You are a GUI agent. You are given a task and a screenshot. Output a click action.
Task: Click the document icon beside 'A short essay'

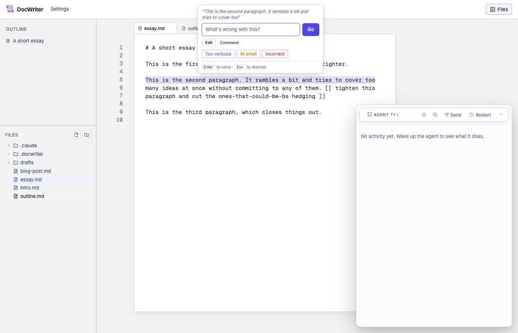(x=8, y=41)
